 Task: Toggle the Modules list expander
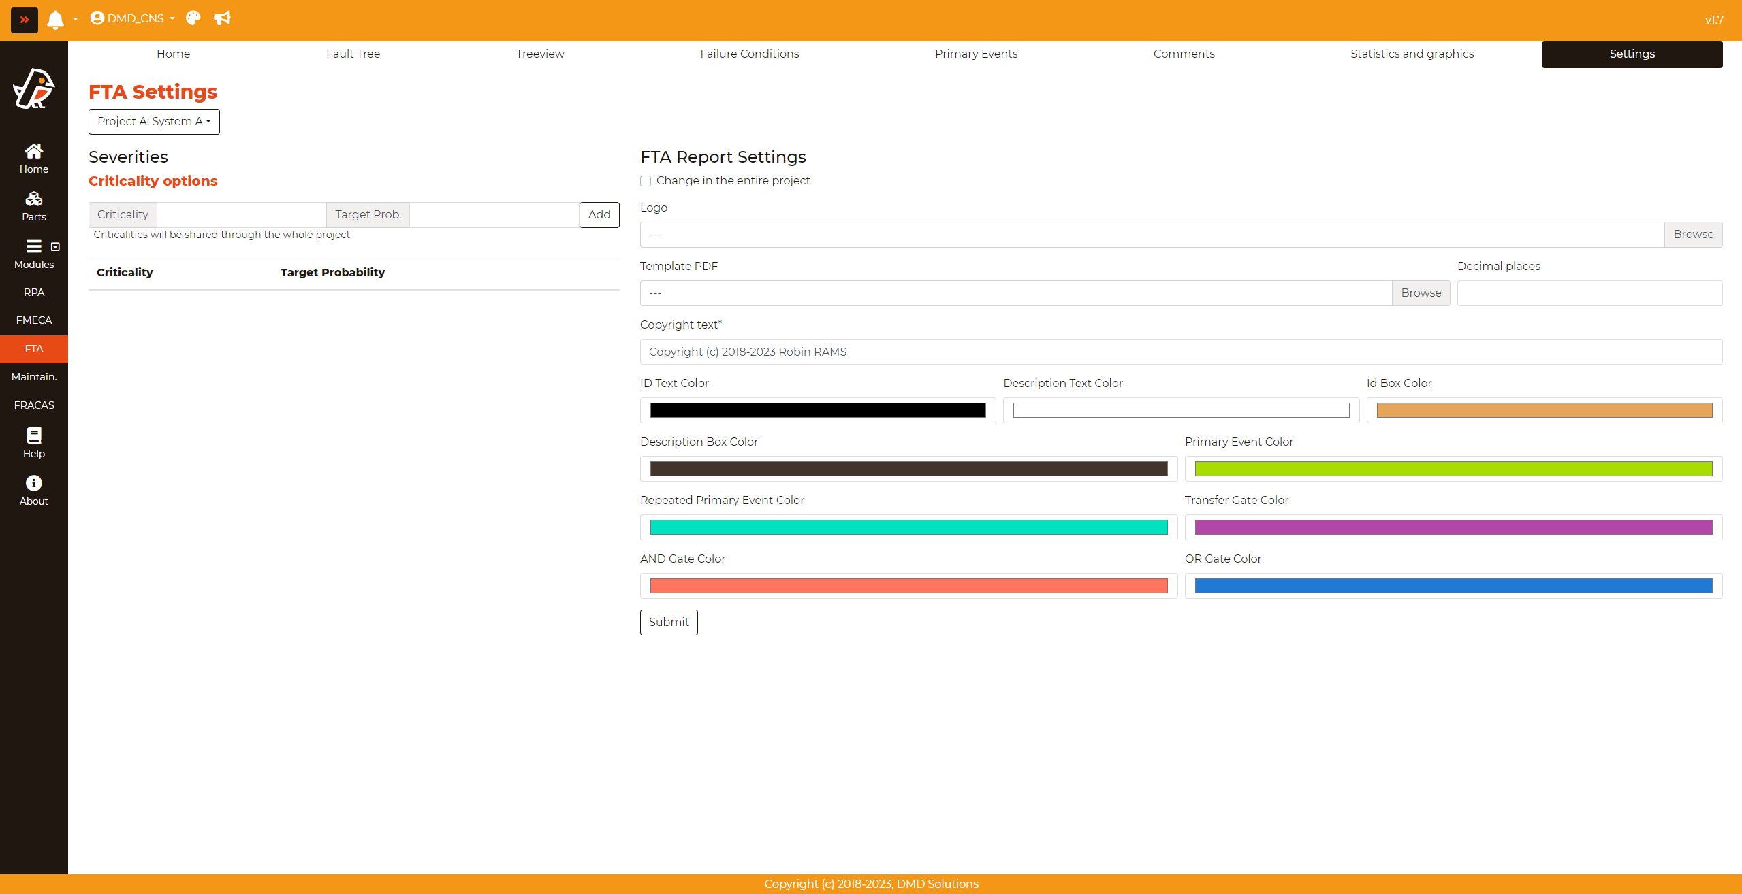(55, 246)
